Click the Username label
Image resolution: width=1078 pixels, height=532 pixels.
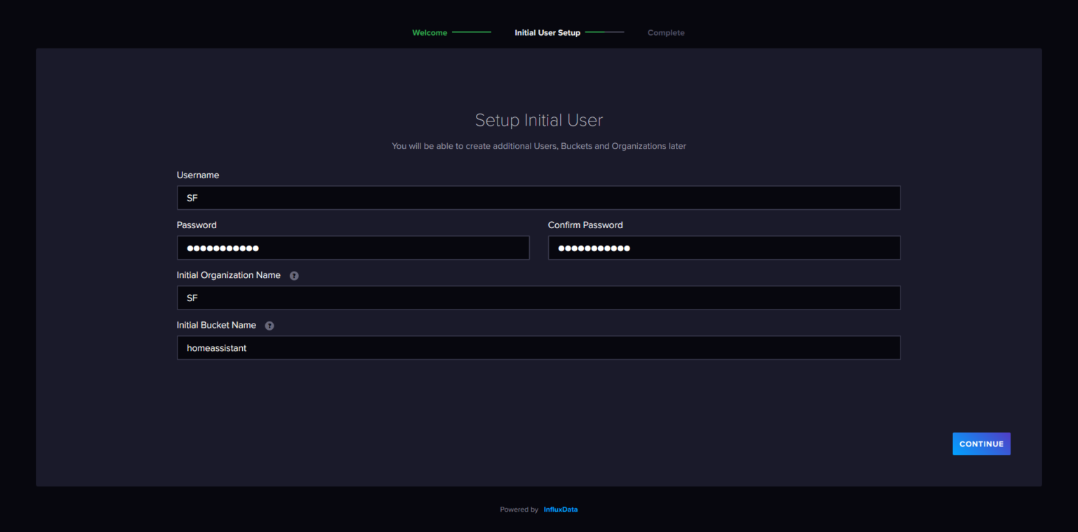pos(198,175)
